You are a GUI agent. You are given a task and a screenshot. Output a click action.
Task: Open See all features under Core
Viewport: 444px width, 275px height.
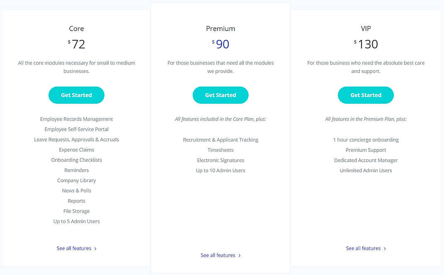pos(73,248)
